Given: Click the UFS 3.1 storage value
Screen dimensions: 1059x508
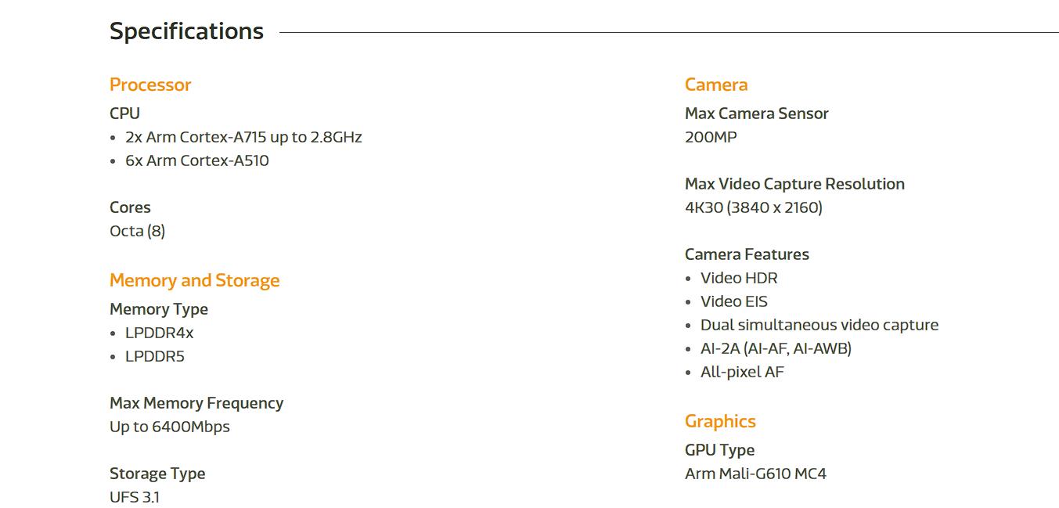Looking at the screenshot, I should click(135, 497).
